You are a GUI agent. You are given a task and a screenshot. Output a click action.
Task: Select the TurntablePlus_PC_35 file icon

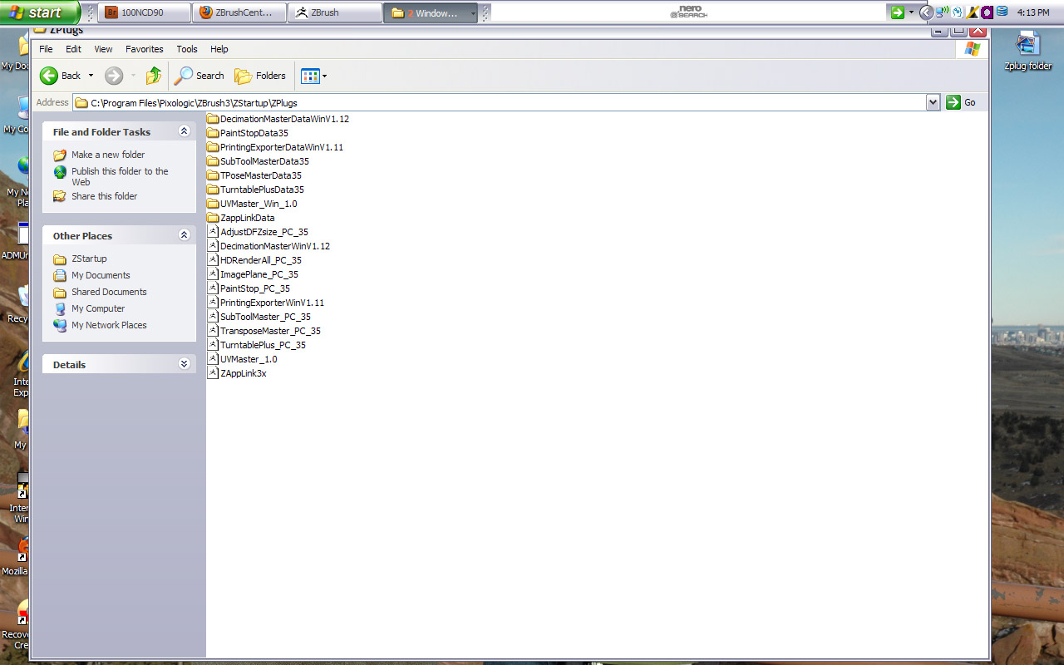[213, 345]
